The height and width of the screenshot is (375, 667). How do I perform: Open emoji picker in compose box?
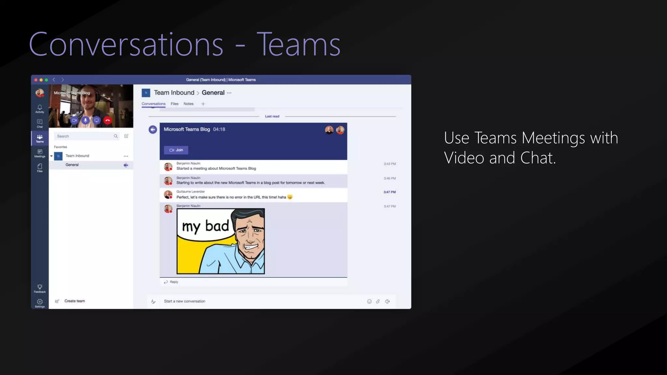click(x=369, y=301)
